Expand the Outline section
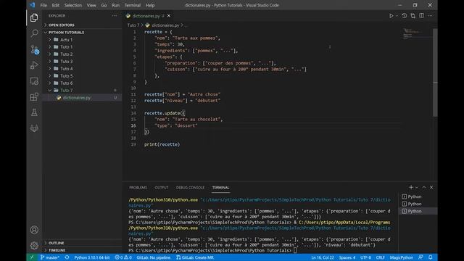Viewport: 464px width, 261px height. pyautogui.click(x=82, y=243)
